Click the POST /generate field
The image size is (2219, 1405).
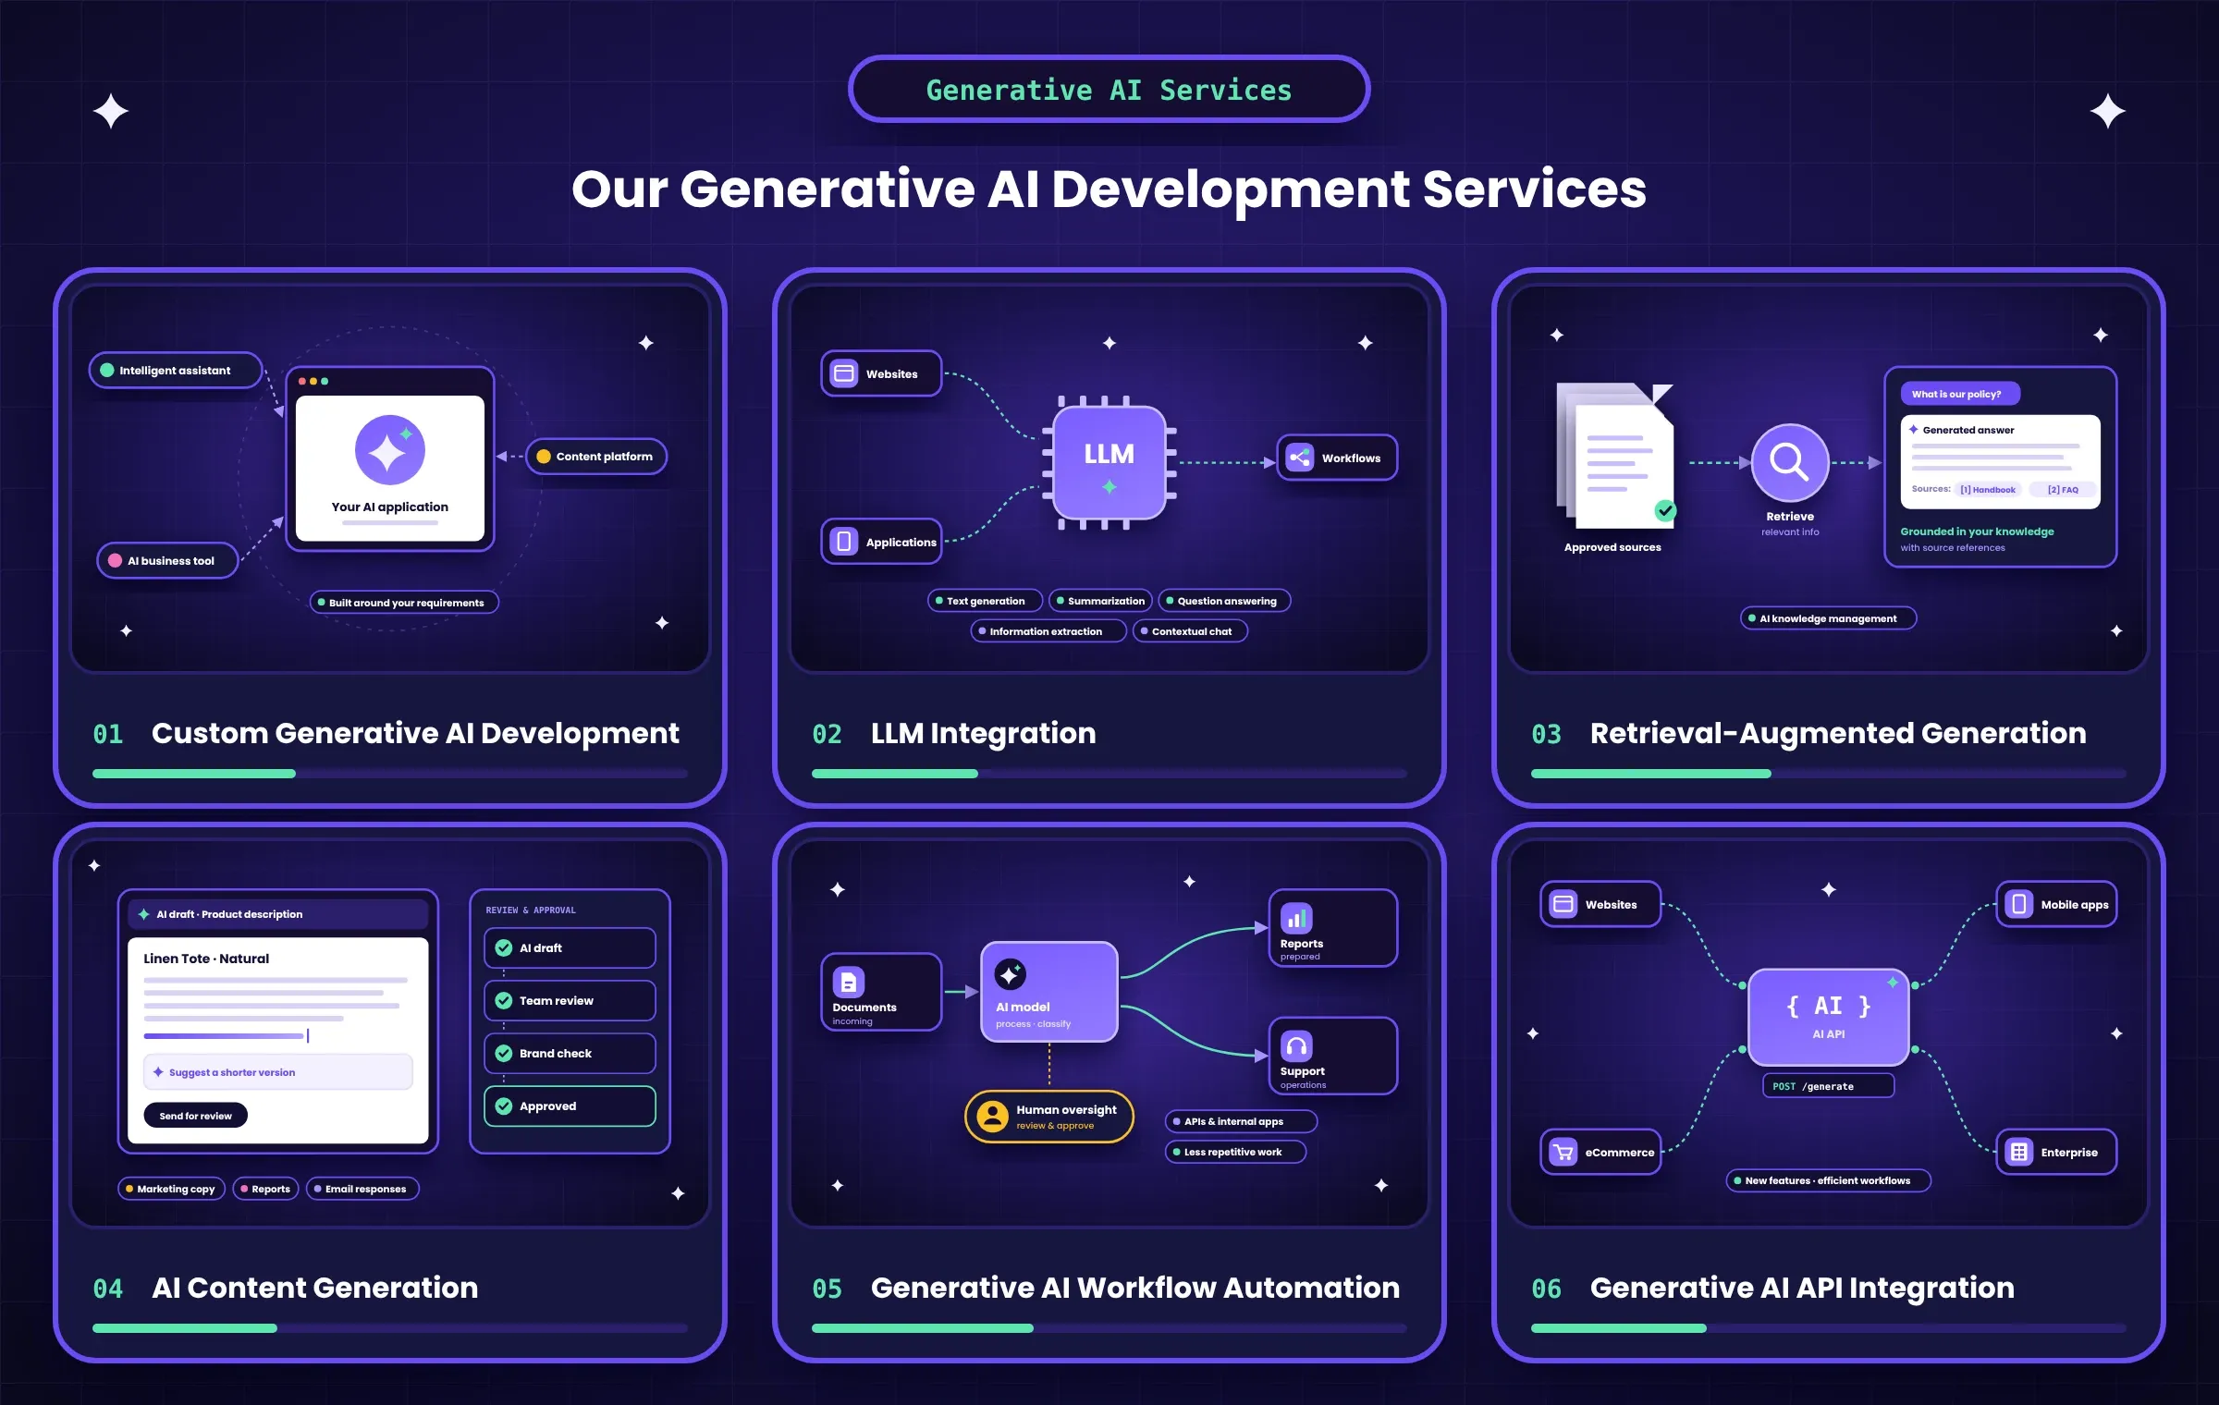[1828, 1086]
